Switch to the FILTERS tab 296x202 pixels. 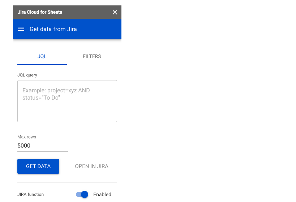[x=92, y=57]
